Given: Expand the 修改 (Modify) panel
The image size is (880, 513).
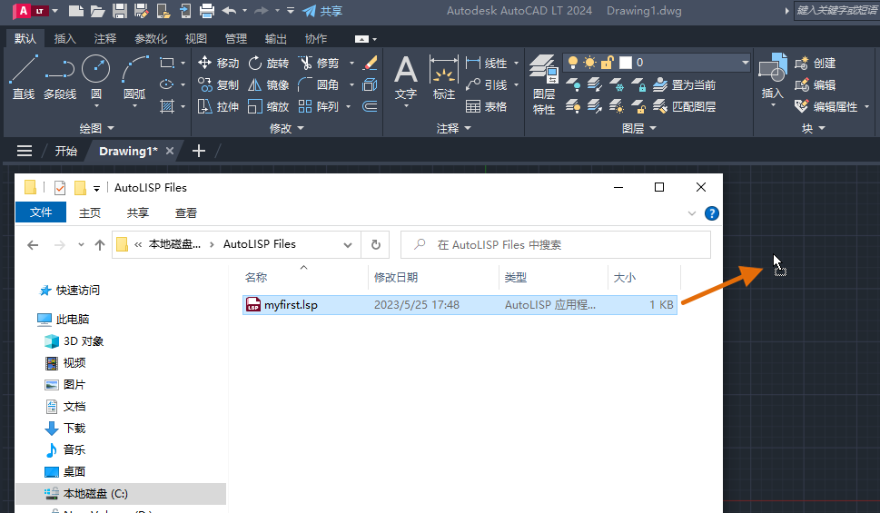Looking at the screenshot, I should click(x=286, y=129).
